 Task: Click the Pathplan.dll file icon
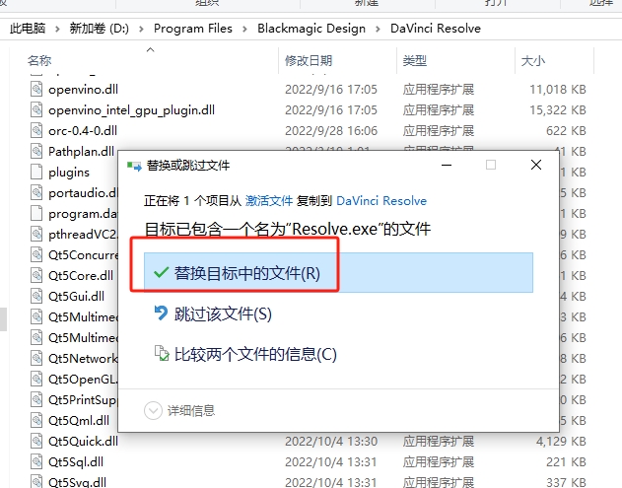tap(37, 151)
